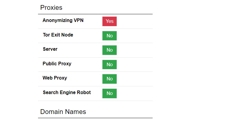Click the Proxies section heading
The width and height of the screenshot is (231, 119).
51,7
